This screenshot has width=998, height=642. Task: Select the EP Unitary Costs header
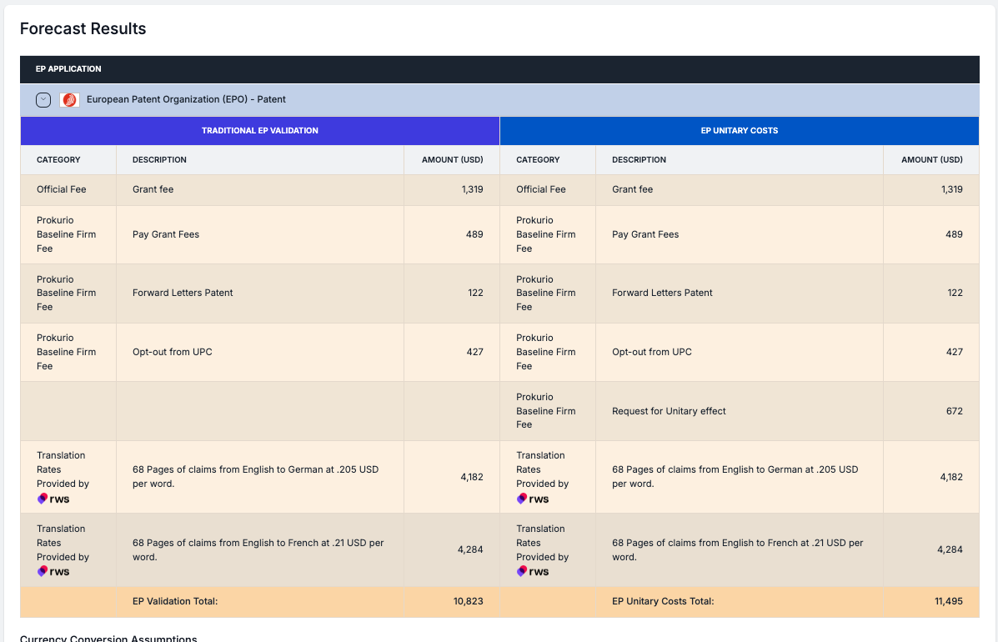[740, 131]
